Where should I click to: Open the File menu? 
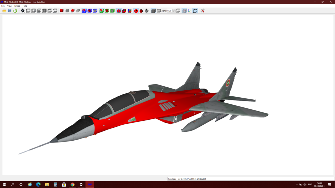3,6
